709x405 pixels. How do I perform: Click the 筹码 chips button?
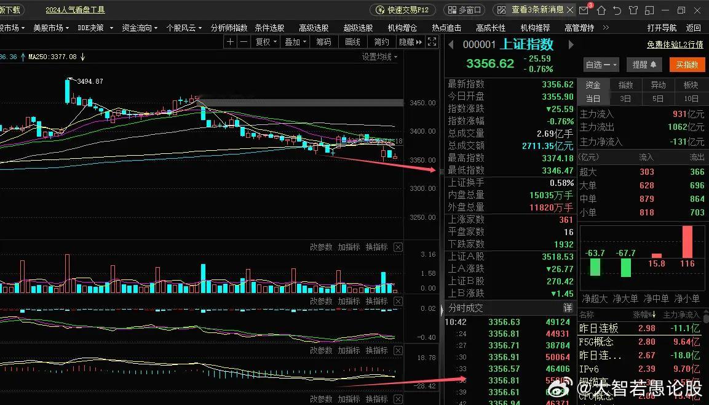pyautogui.click(x=323, y=42)
